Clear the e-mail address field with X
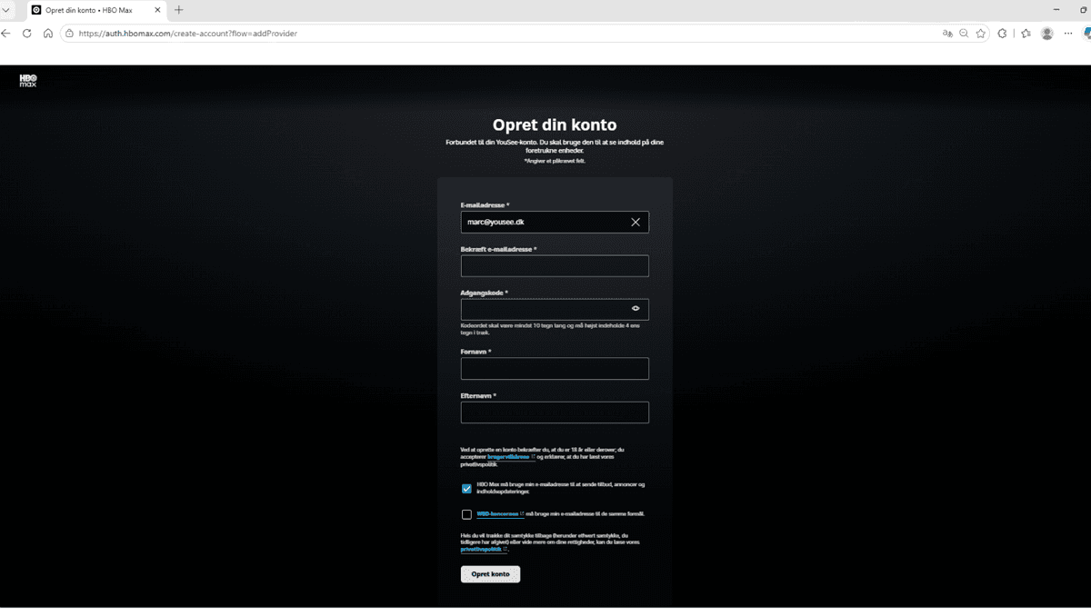This screenshot has width=1091, height=616. pos(636,222)
